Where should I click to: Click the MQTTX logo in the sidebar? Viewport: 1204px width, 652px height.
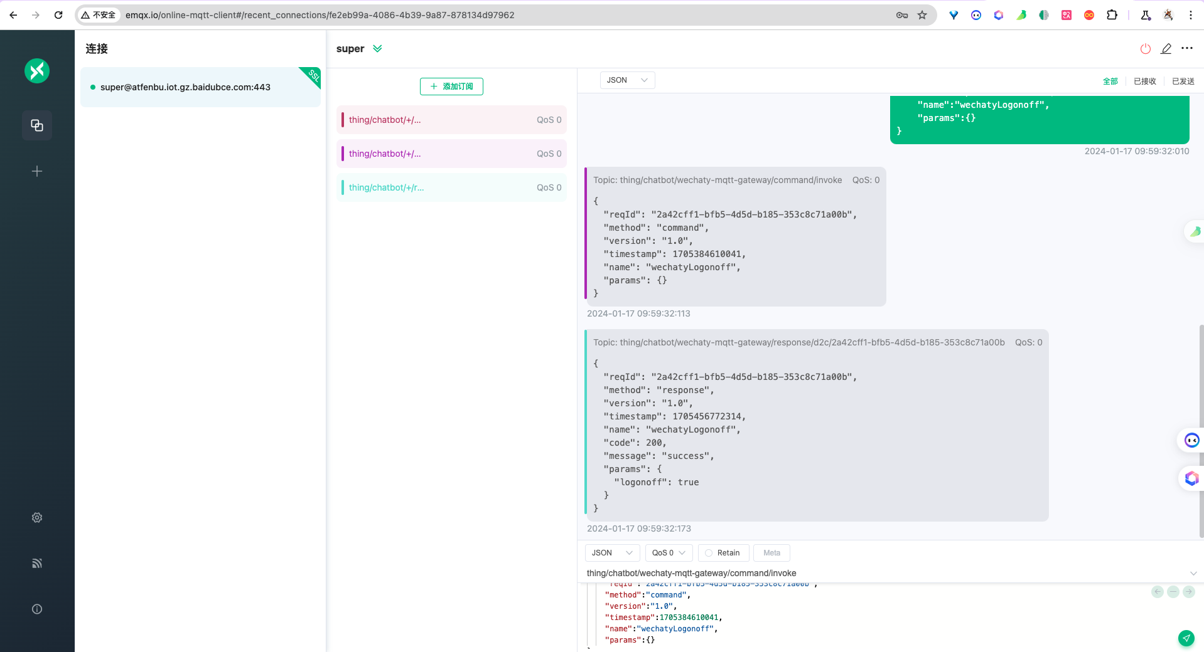click(x=37, y=71)
